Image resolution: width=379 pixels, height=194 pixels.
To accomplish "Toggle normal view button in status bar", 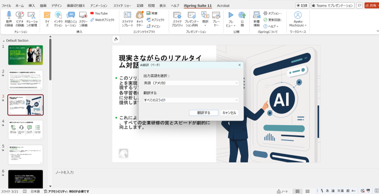I will [298, 191].
